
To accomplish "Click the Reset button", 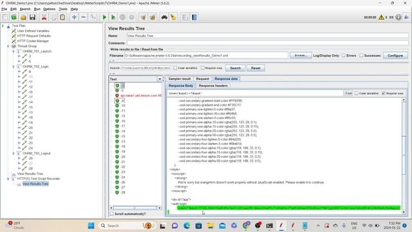I will point(256,68).
